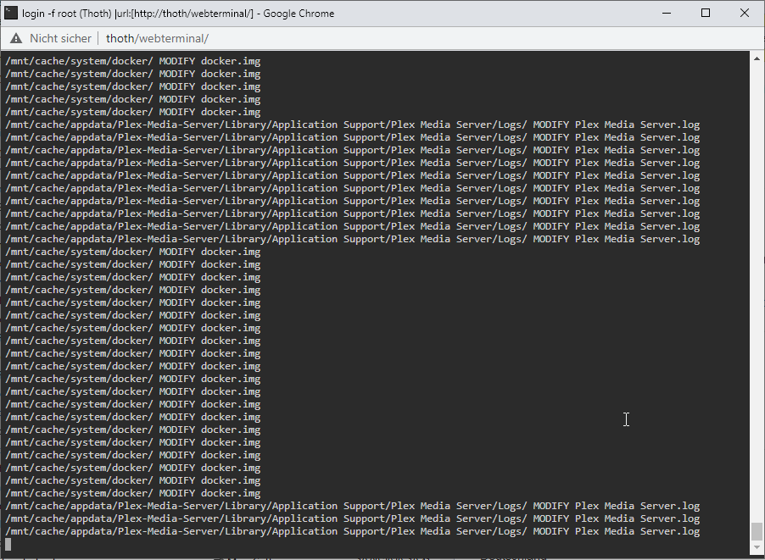This screenshot has width=765, height=560.
Task: Click the thoth/webterminal/ address text
Action: [157, 38]
